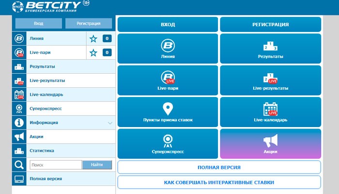Click КАК СОВЕРШАТЬ ИНТЕРАКТИВНЫЕ СТАВКИ button
The width and height of the screenshot is (339, 194).
click(x=219, y=182)
